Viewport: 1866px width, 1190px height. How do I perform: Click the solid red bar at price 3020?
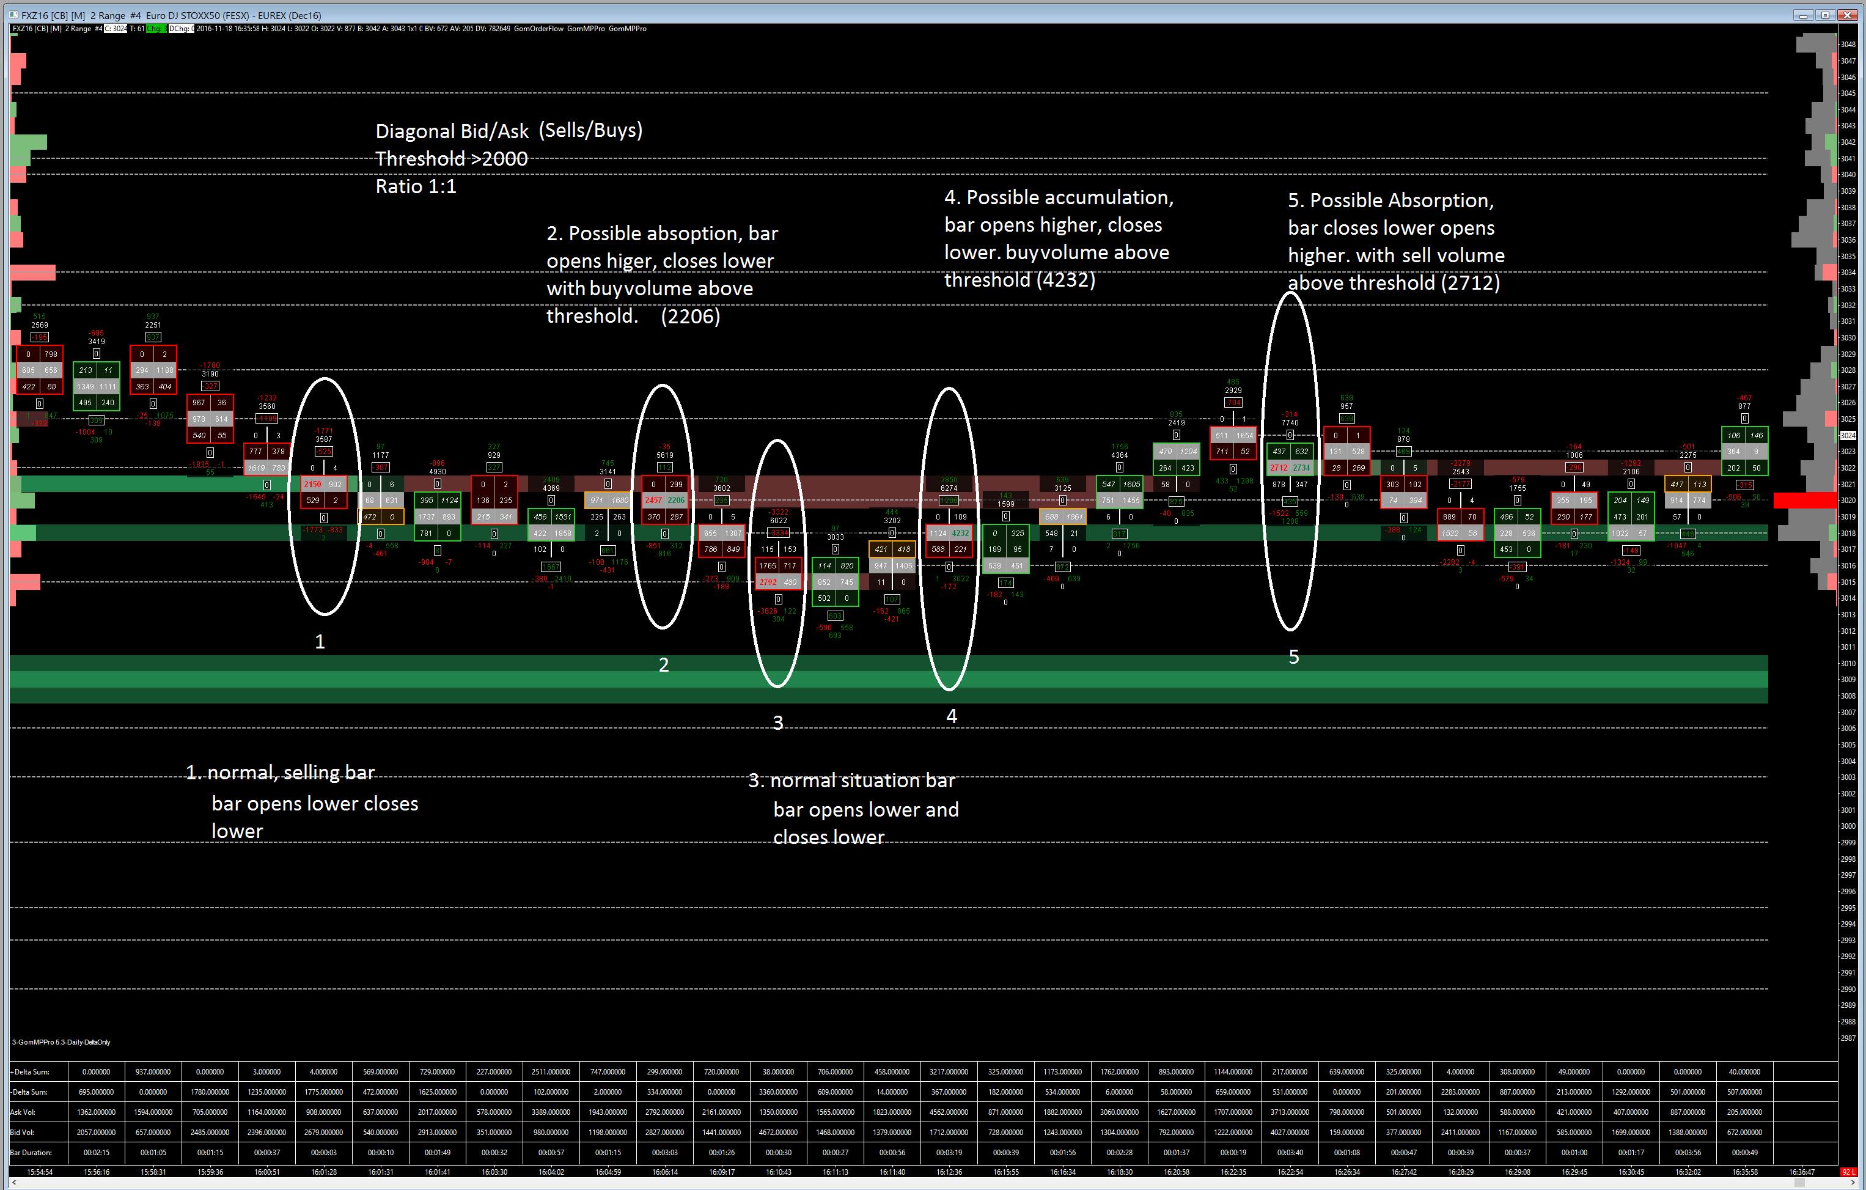pyautogui.click(x=1804, y=501)
